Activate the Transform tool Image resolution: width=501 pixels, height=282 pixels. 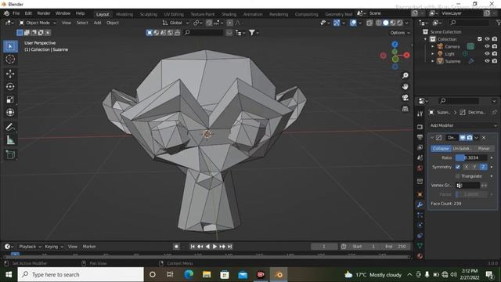tap(10, 112)
